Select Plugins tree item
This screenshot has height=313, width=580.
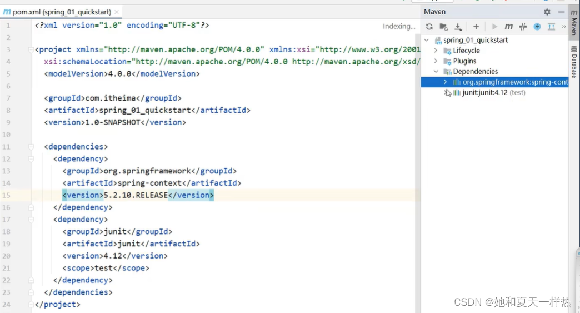pos(464,61)
